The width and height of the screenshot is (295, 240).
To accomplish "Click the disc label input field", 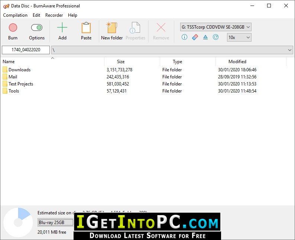I will point(26,50).
